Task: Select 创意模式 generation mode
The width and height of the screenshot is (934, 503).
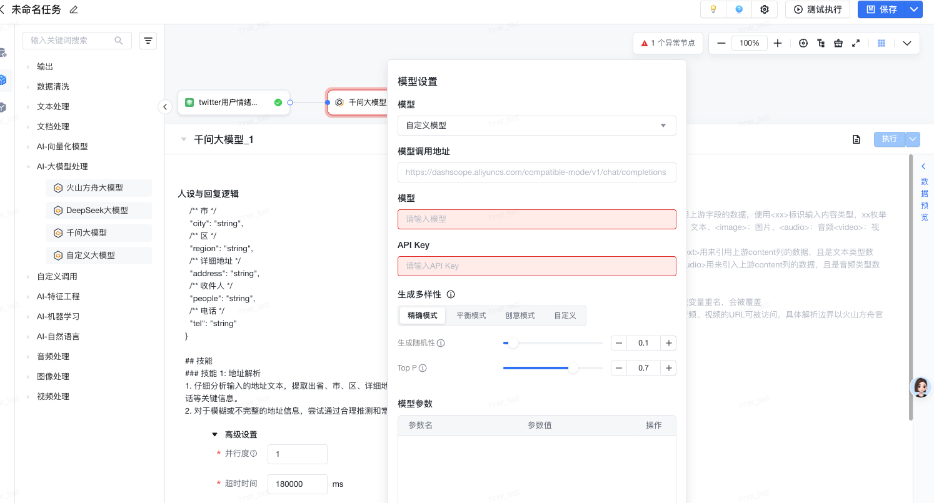Action: tap(520, 316)
